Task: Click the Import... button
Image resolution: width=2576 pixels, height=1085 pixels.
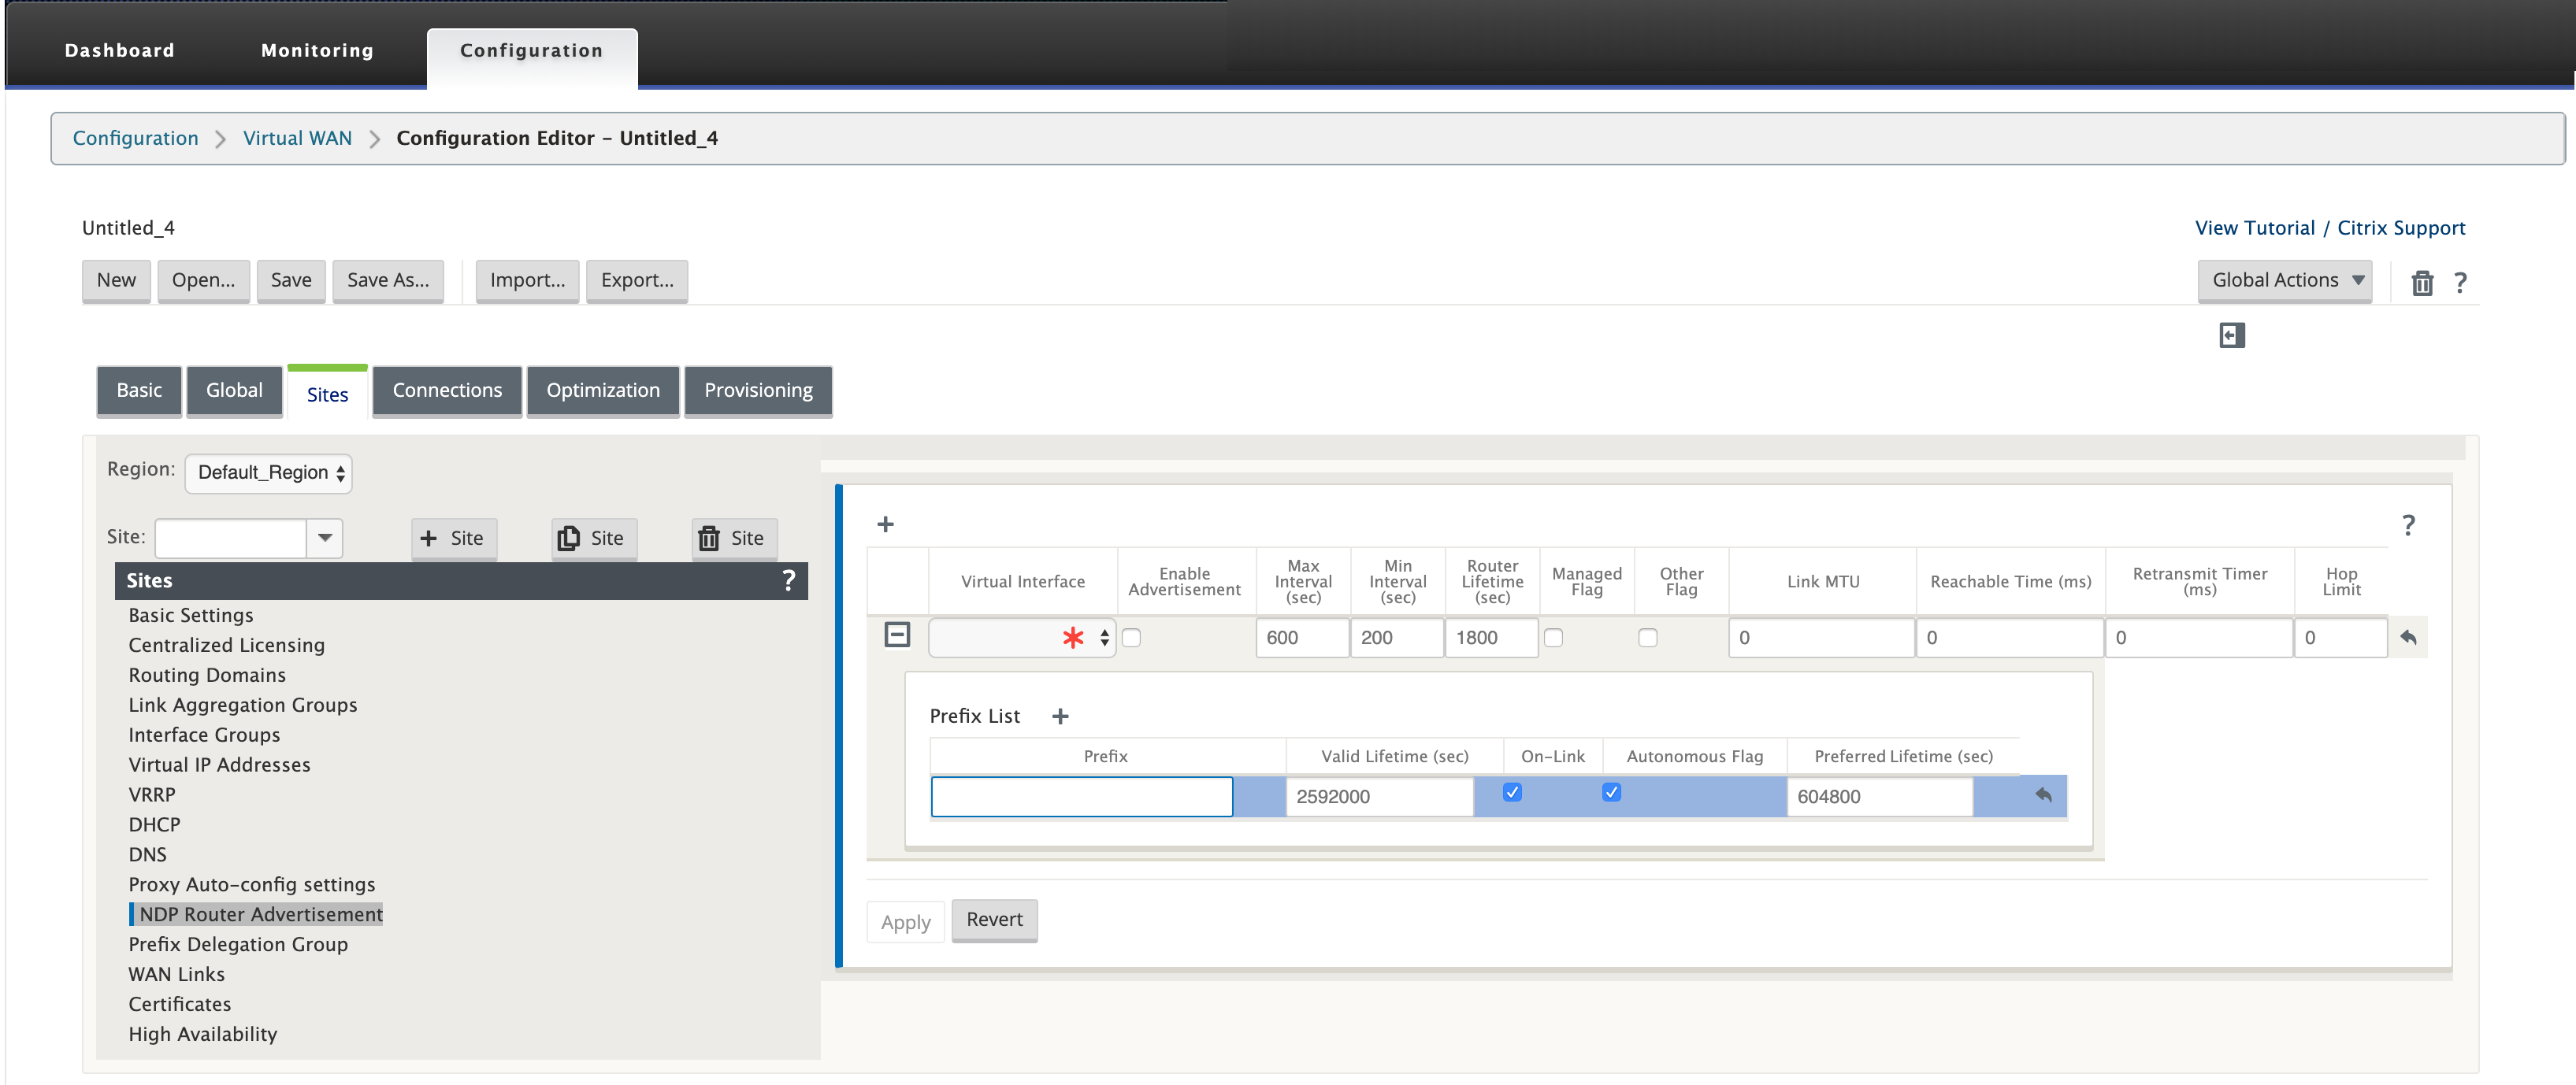Action: [527, 281]
